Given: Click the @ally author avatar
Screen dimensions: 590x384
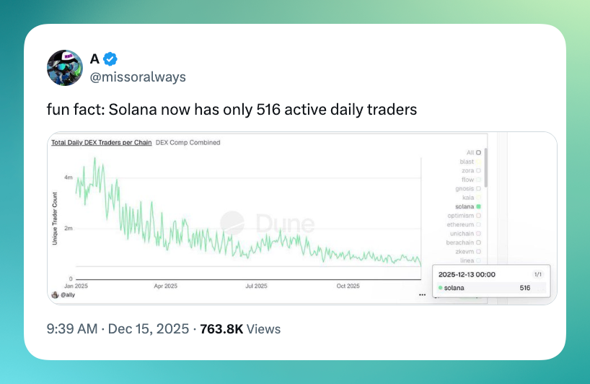Looking at the screenshot, I should pos(55,295).
